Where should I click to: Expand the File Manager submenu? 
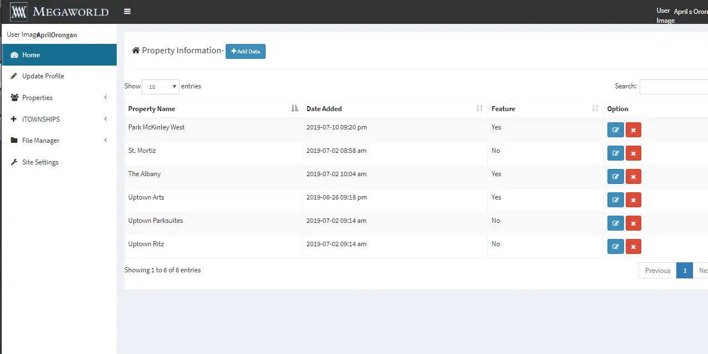click(58, 141)
